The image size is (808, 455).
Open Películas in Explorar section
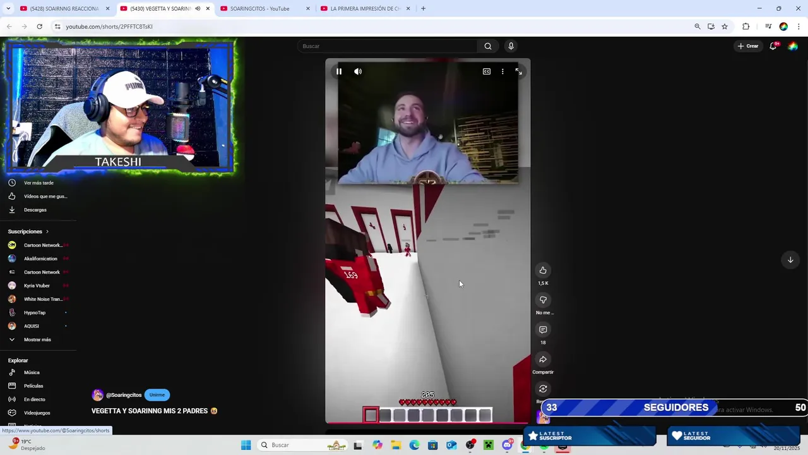pyautogui.click(x=33, y=386)
